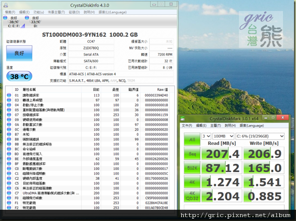This screenshot has height=221, width=296.
Task: Click status icon of attribute C5 row
Action: click(9, 183)
